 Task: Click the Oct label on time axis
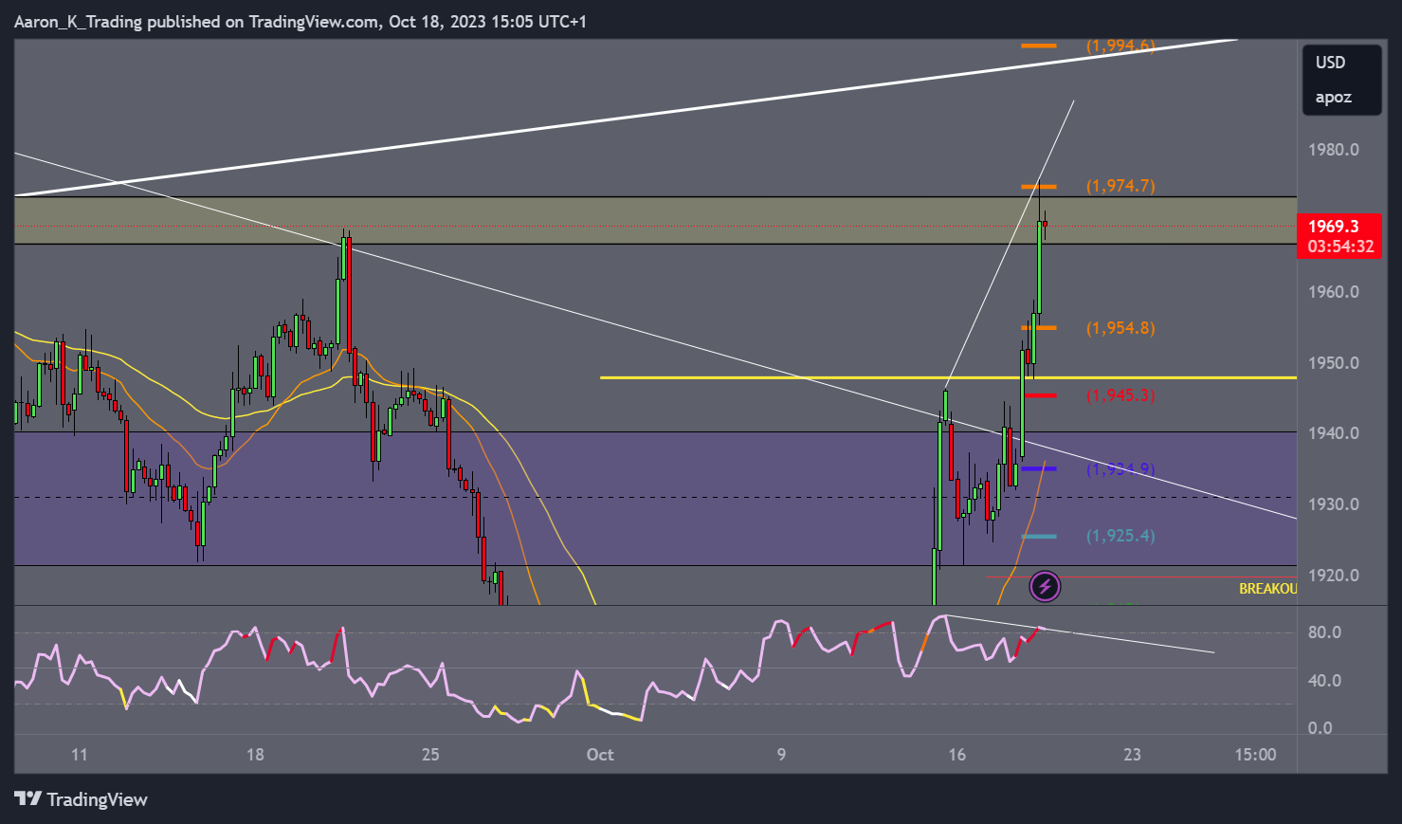coord(600,755)
